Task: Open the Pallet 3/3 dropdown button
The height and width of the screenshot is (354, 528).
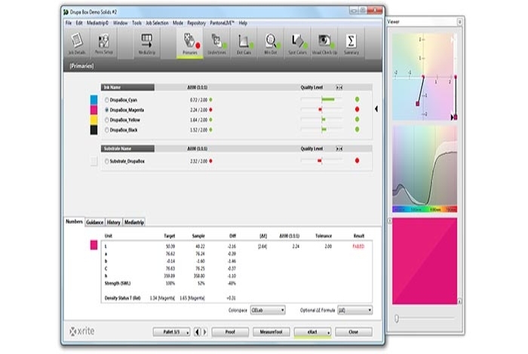Action: [x=172, y=332]
